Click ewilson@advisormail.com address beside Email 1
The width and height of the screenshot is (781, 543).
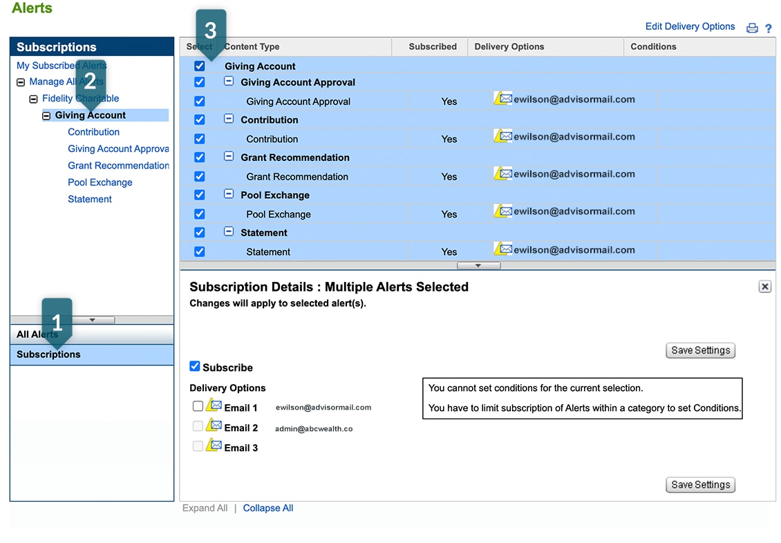[323, 407]
